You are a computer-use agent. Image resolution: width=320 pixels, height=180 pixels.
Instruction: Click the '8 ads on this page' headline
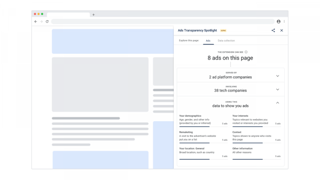pyautogui.click(x=230, y=58)
